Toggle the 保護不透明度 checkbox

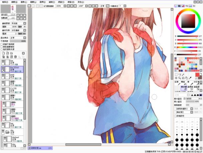point(2,44)
